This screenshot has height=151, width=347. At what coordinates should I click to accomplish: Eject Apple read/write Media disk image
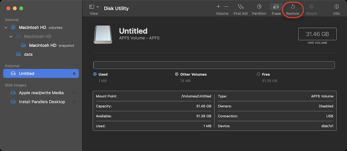pos(74,93)
